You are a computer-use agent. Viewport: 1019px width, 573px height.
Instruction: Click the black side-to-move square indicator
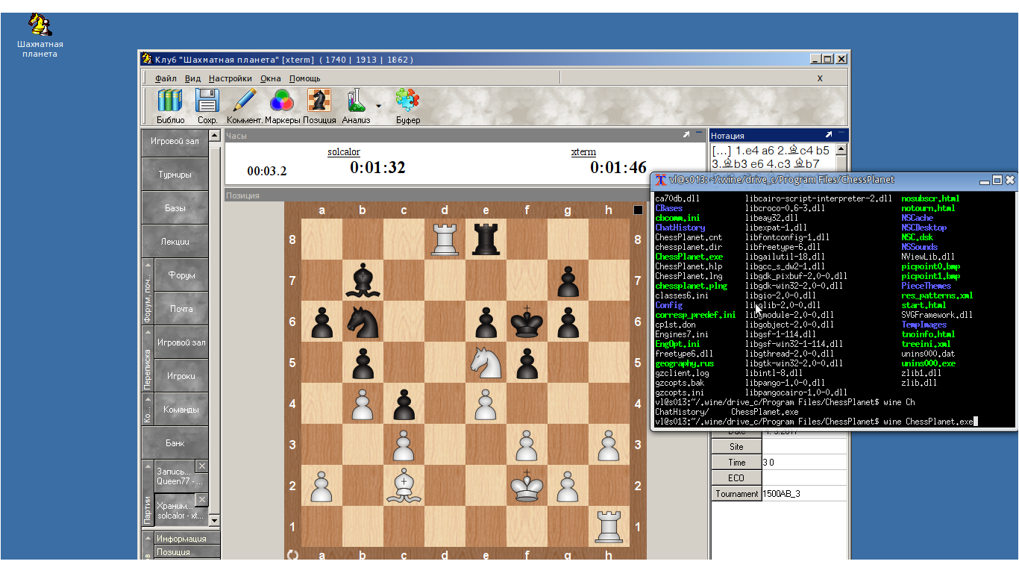point(638,210)
